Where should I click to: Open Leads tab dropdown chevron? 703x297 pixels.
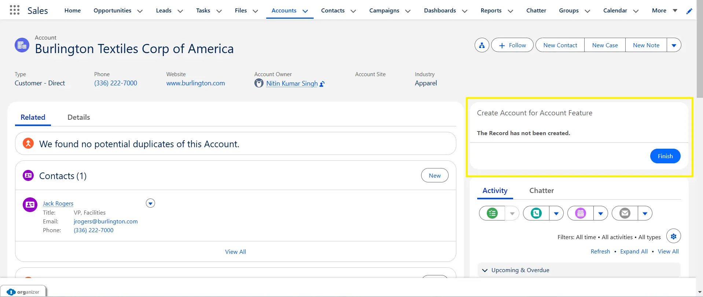click(x=180, y=11)
